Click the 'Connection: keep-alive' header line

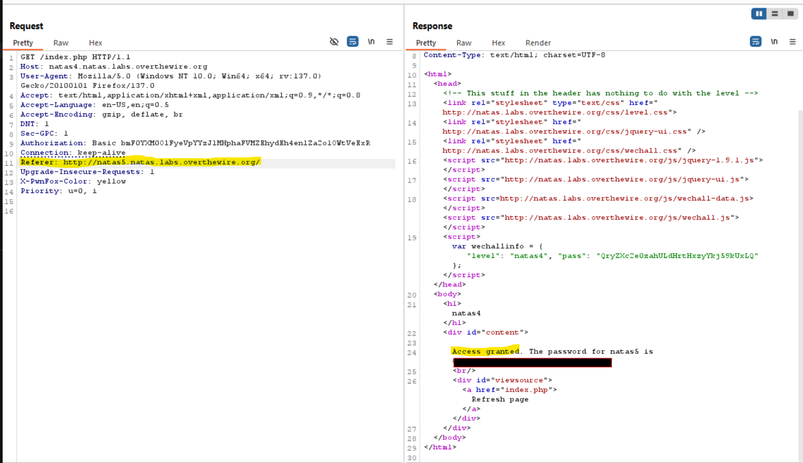click(x=73, y=153)
